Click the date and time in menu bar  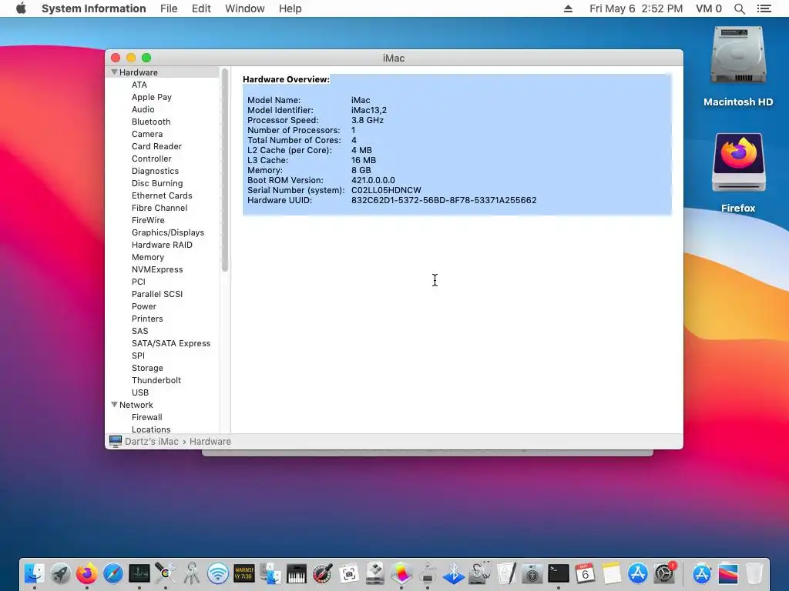(x=636, y=8)
